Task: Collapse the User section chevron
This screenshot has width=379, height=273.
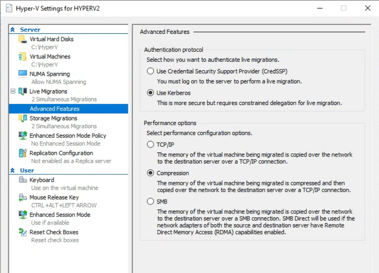Action: [12, 170]
